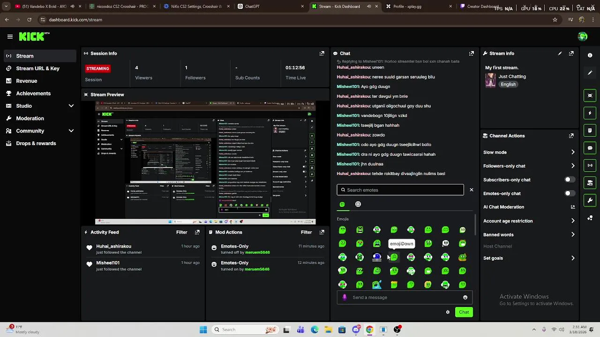Toggle wrench widget in right rail
600x337 pixels.
[590, 200]
